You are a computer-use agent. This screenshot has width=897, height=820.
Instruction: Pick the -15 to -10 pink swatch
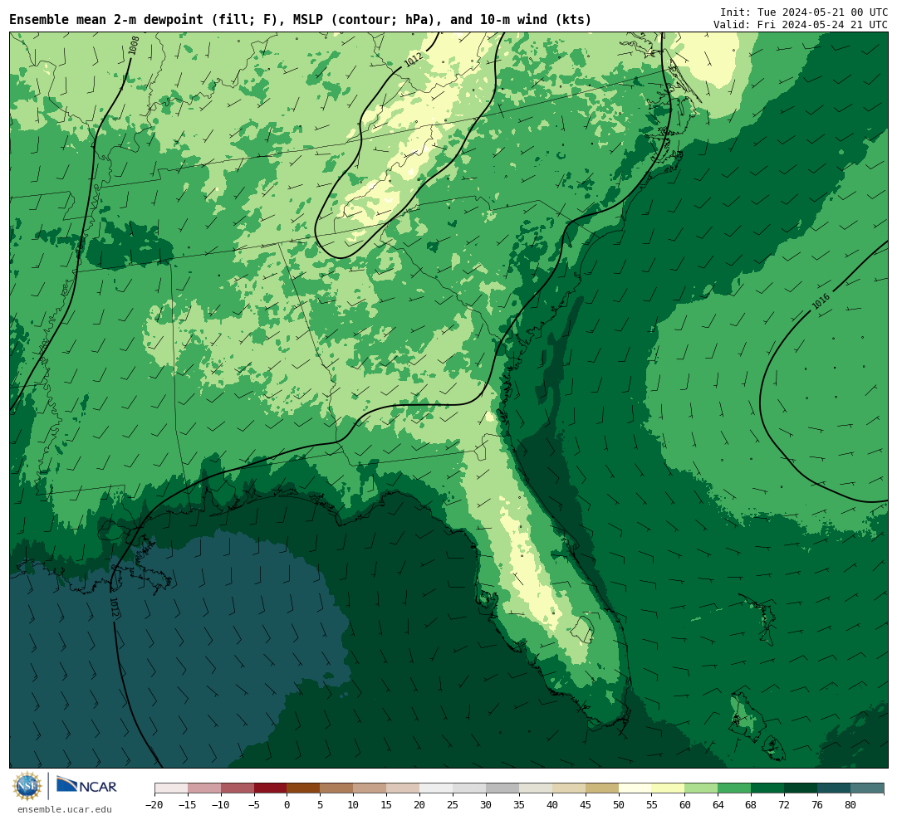(x=204, y=788)
